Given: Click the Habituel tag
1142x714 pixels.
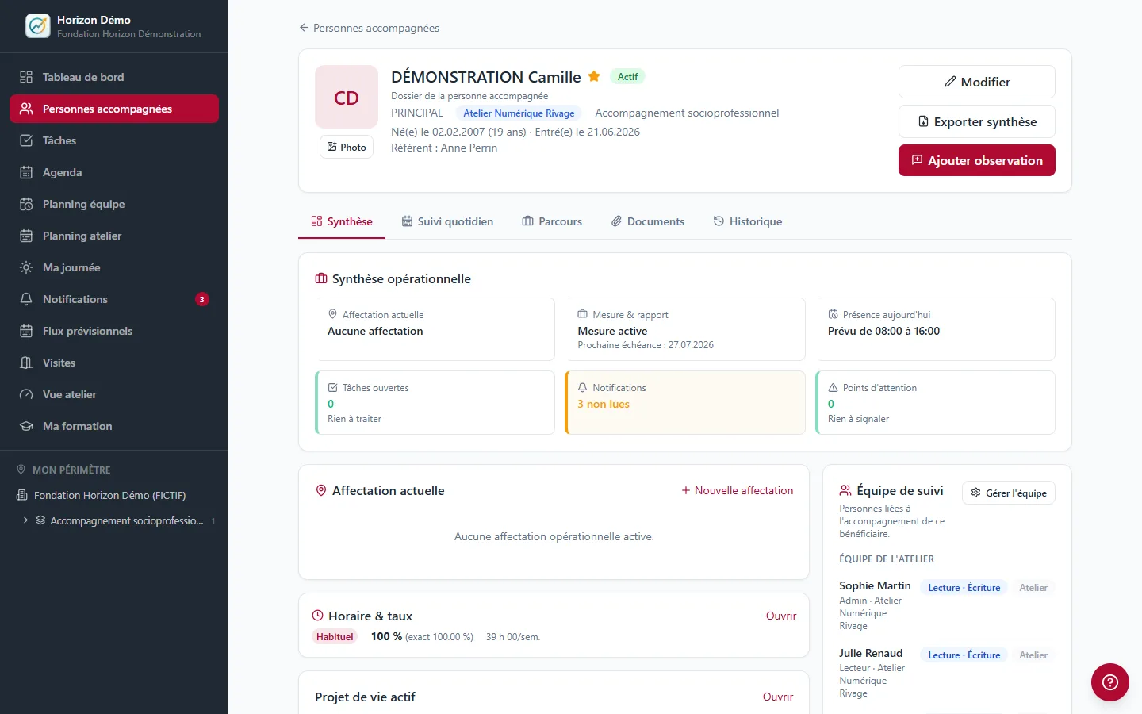Looking at the screenshot, I should 335,636.
